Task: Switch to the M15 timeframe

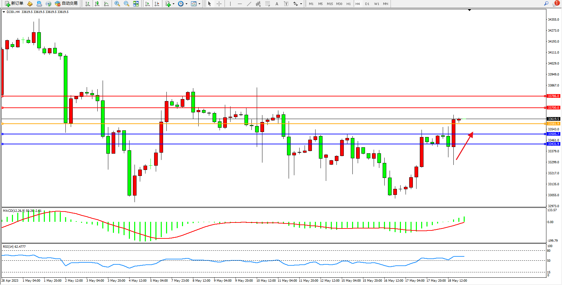Action: click(x=329, y=4)
